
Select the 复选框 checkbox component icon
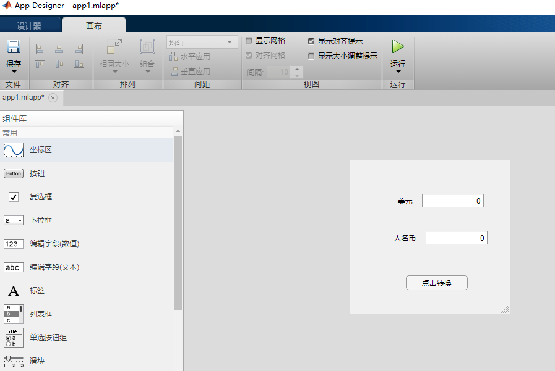tap(14, 197)
